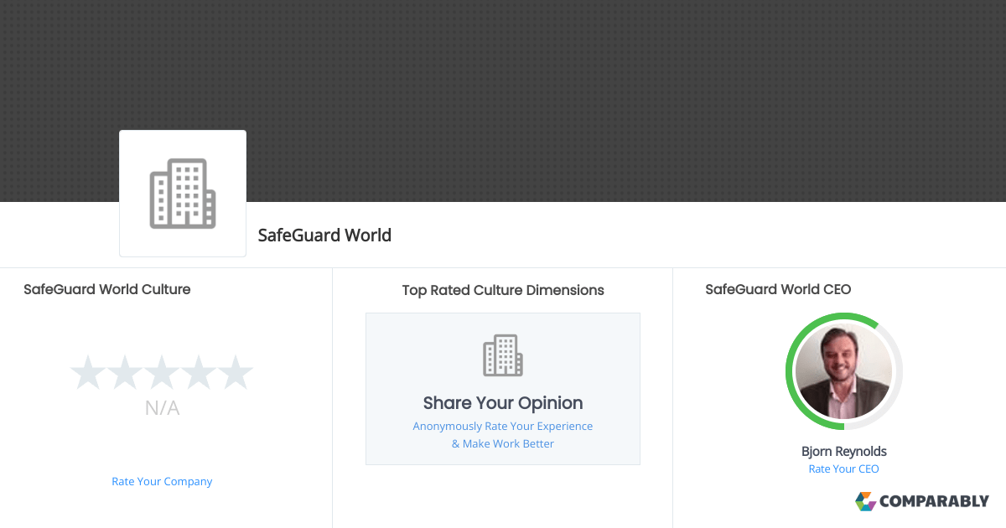Viewport: 1006px width, 528px height.
Task: Click the SafeGuard World company name heading
Action: [x=324, y=236]
